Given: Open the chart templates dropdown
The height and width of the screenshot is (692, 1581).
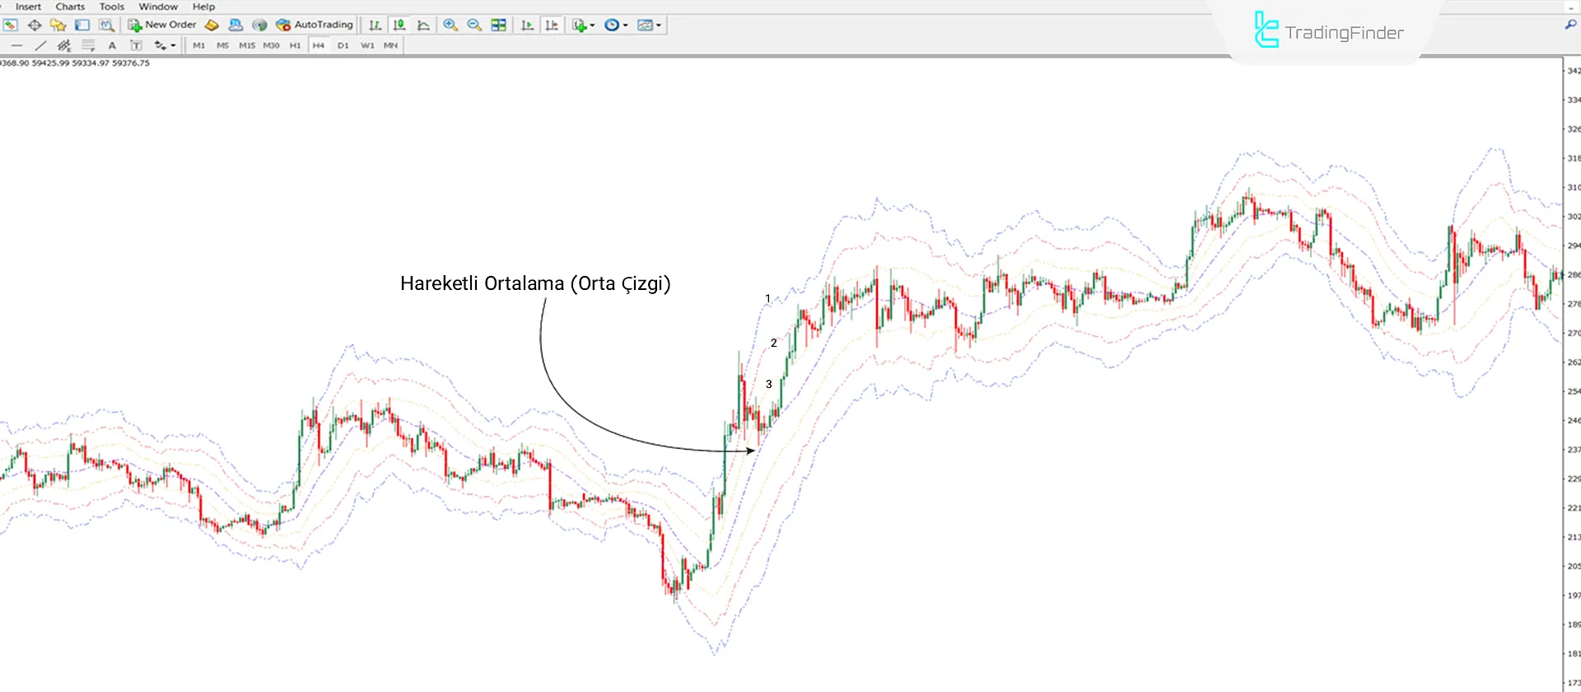Looking at the screenshot, I should (649, 25).
